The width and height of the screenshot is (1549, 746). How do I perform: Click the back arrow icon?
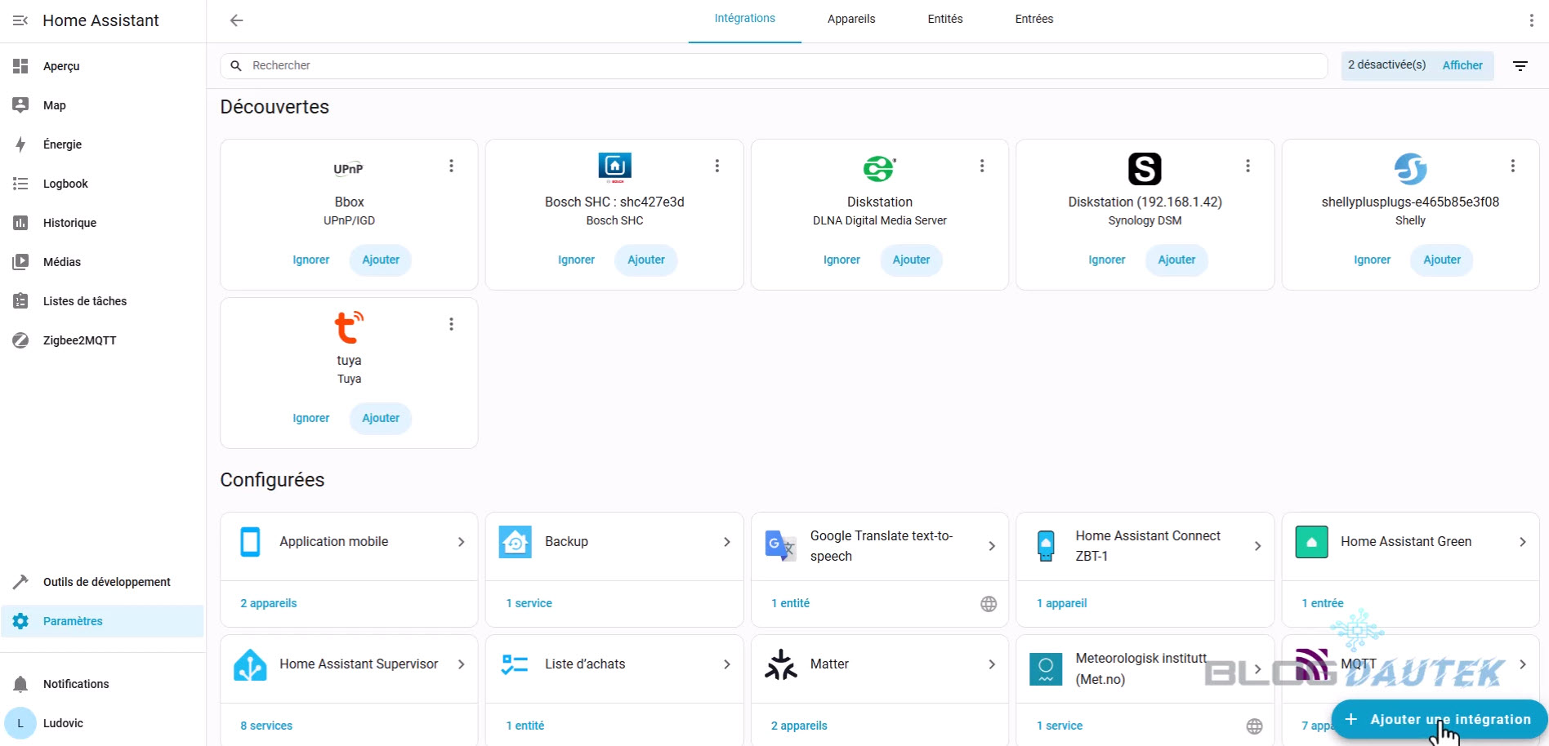(237, 20)
